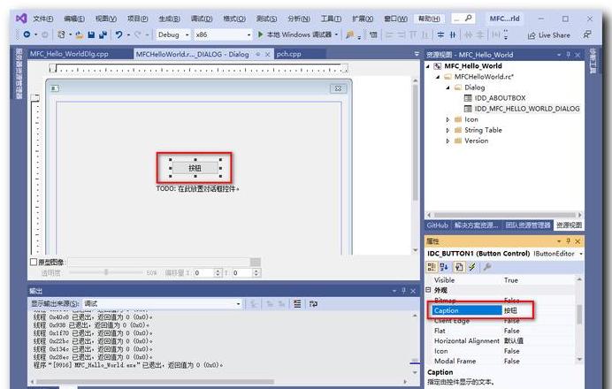Switch to 解决方案资源... tab
Screen dimensions: 612x389
point(476,225)
